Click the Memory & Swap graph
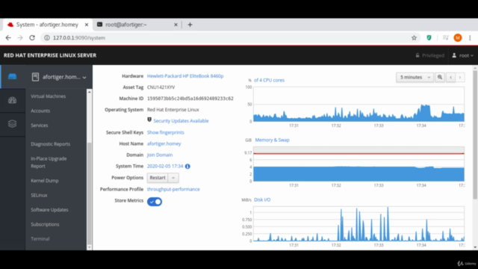The width and height of the screenshot is (478, 269). tap(358, 164)
